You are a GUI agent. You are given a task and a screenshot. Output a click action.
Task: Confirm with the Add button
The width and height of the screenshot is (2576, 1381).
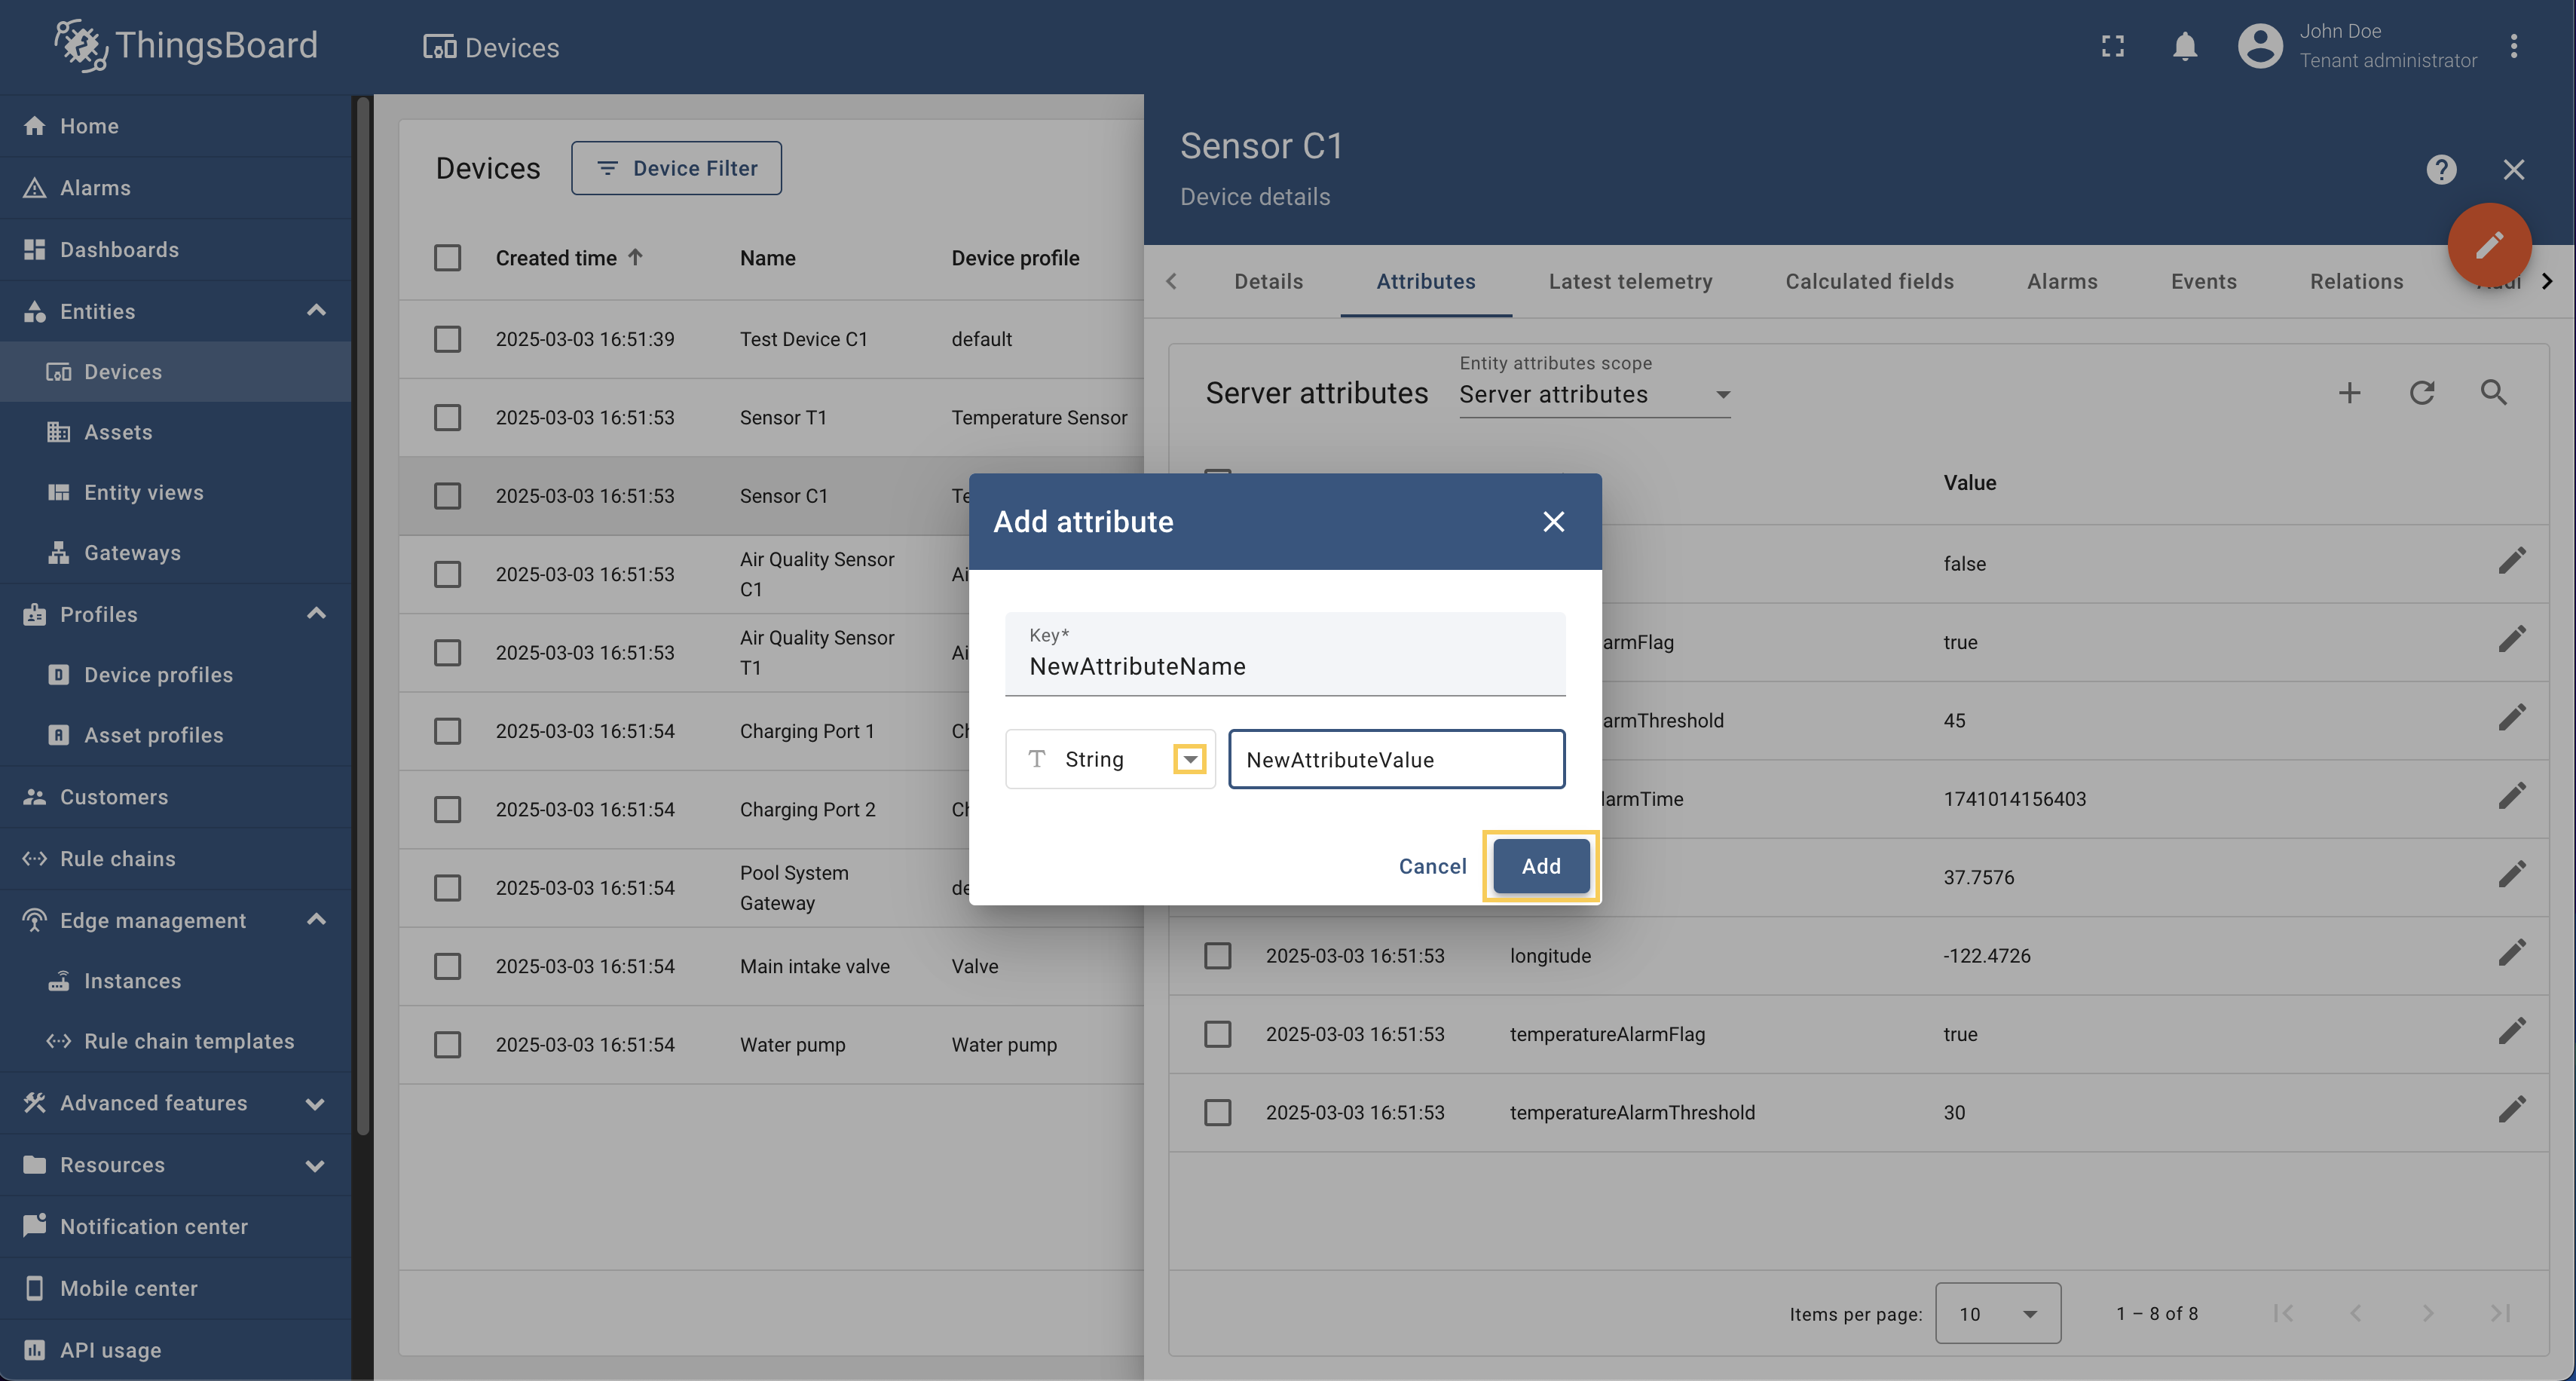click(x=1539, y=866)
